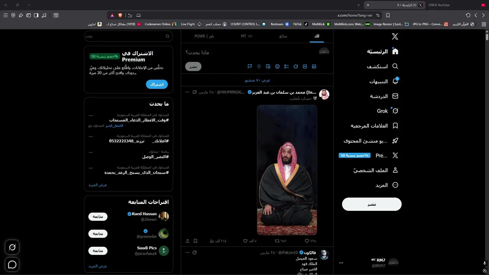489x275 pixels.
Task: Open the floating messages chat button
Action: click(x=12, y=264)
